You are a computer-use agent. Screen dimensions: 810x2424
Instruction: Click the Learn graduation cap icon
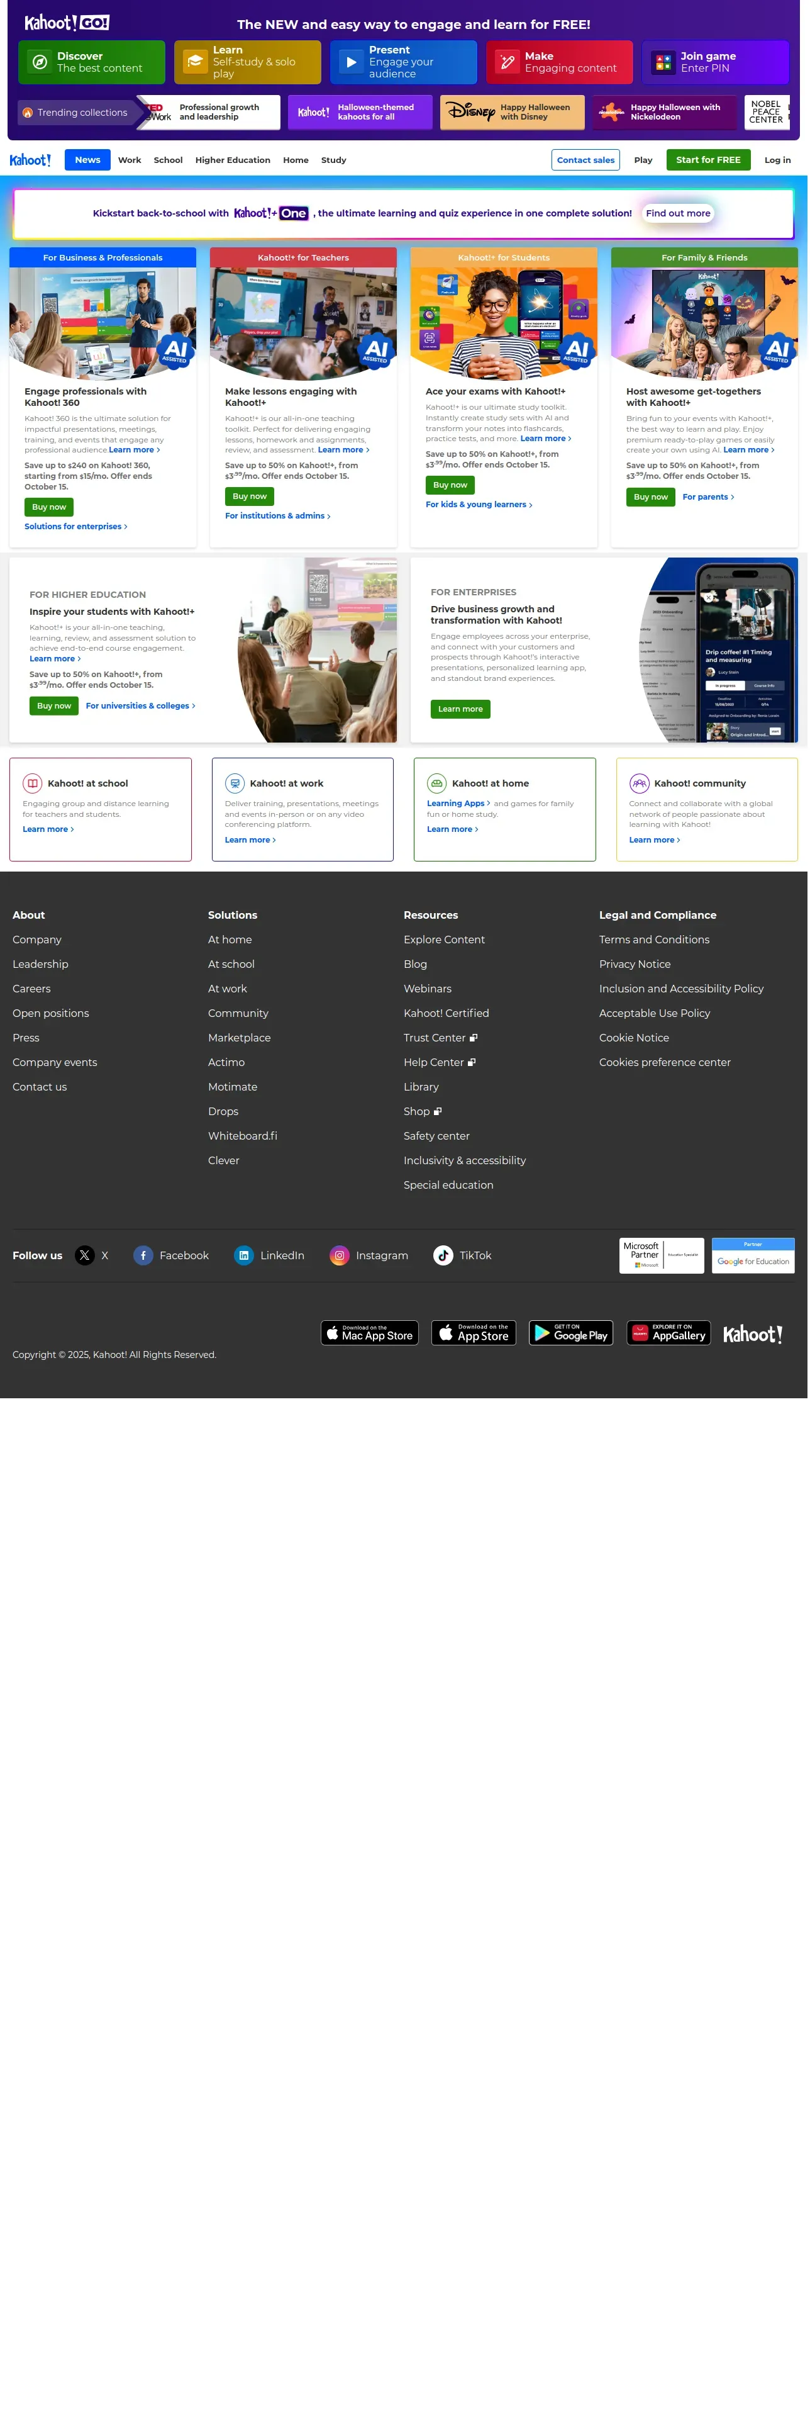[x=196, y=62]
